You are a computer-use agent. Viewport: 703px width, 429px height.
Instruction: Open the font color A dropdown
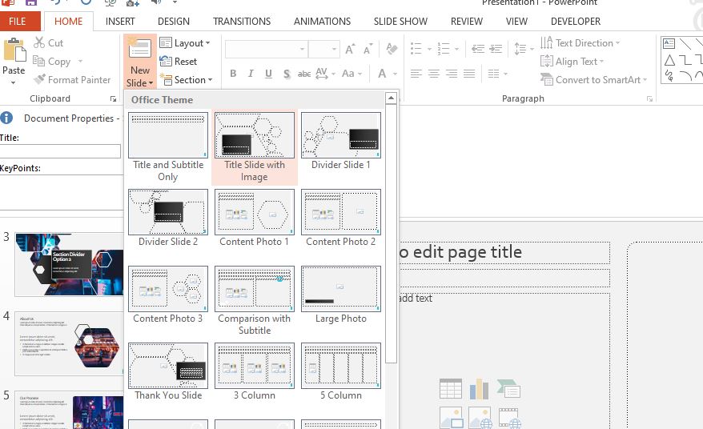(395, 74)
